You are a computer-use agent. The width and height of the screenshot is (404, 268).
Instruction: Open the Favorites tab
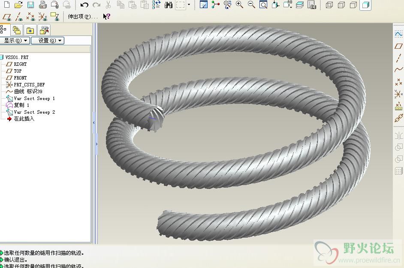click(30, 30)
